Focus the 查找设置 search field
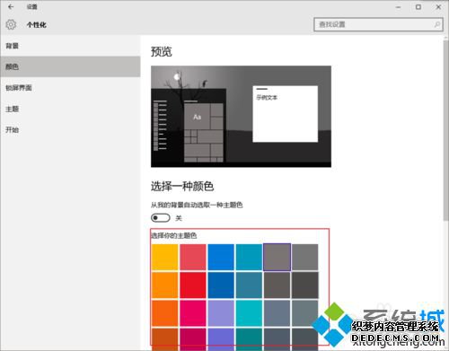 378,24
